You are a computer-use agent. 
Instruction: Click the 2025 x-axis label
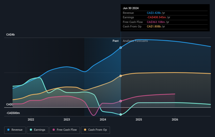tap(139, 119)
